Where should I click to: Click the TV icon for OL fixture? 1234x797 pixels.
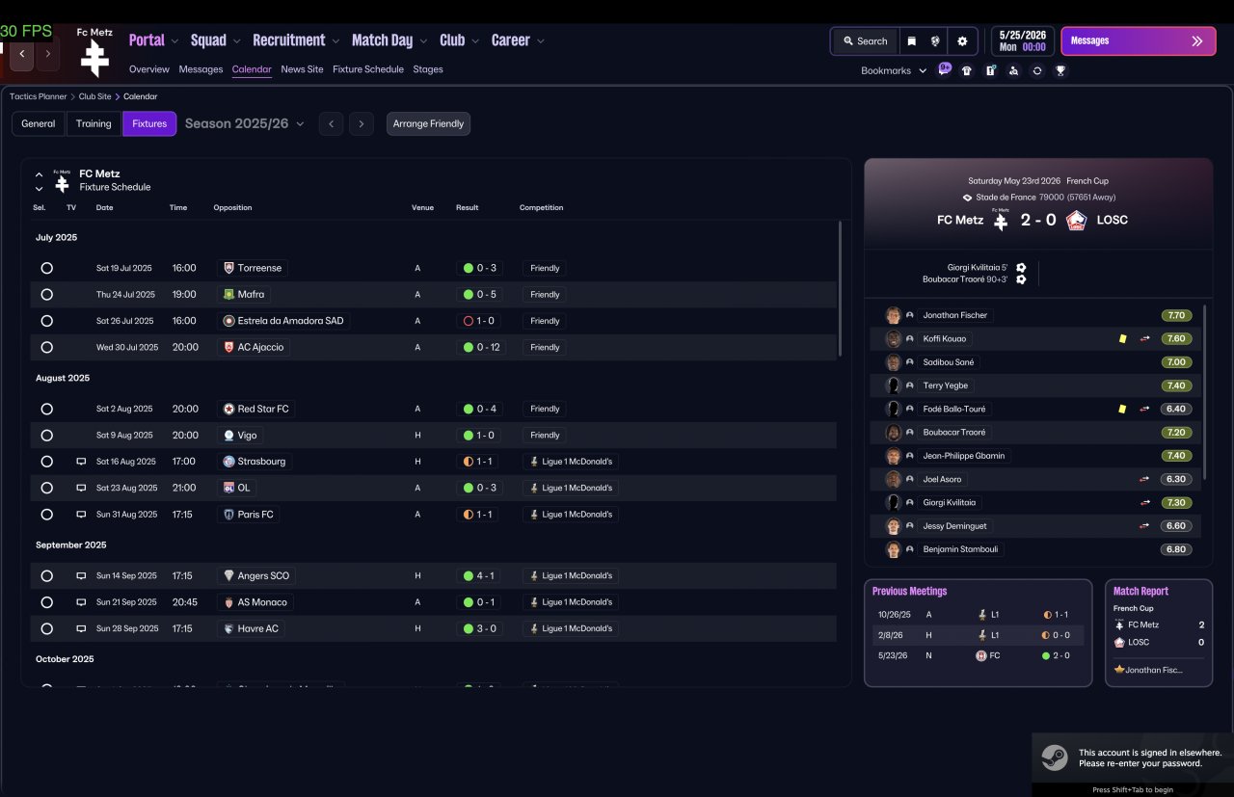pos(81,488)
